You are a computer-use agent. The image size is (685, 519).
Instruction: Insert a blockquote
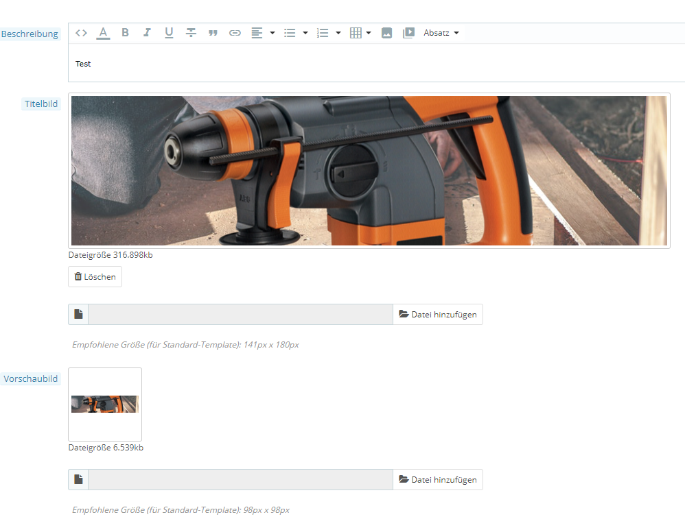pyautogui.click(x=213, y=33)
